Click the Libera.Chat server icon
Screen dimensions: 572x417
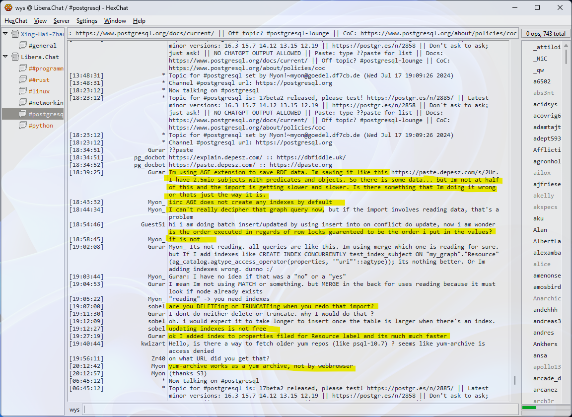click(x=14, y=57)
